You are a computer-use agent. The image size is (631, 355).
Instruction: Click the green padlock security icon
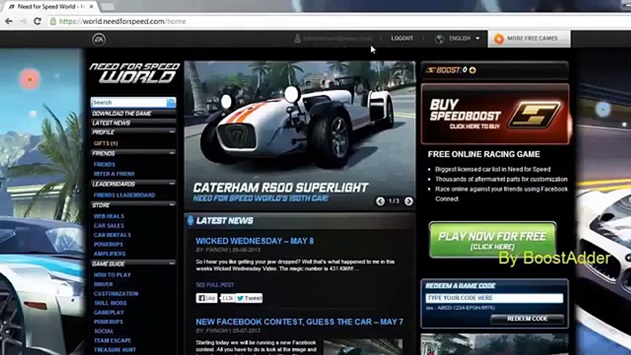[53, 21]
